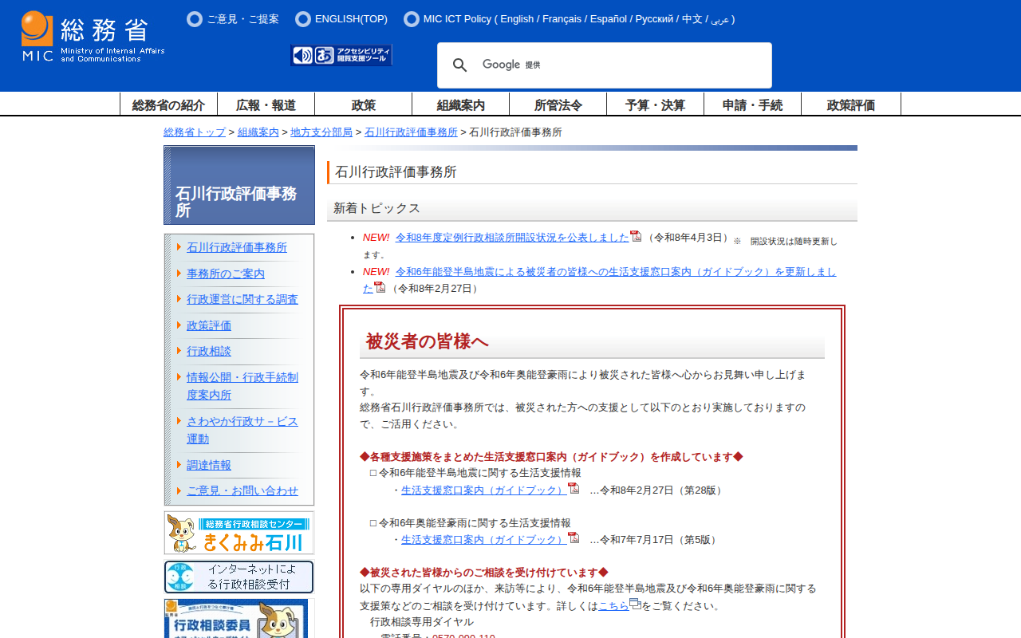Go to 総務省トップ breadcrumb
Viewport: 1021px width, 638px height.
[195, 132]
